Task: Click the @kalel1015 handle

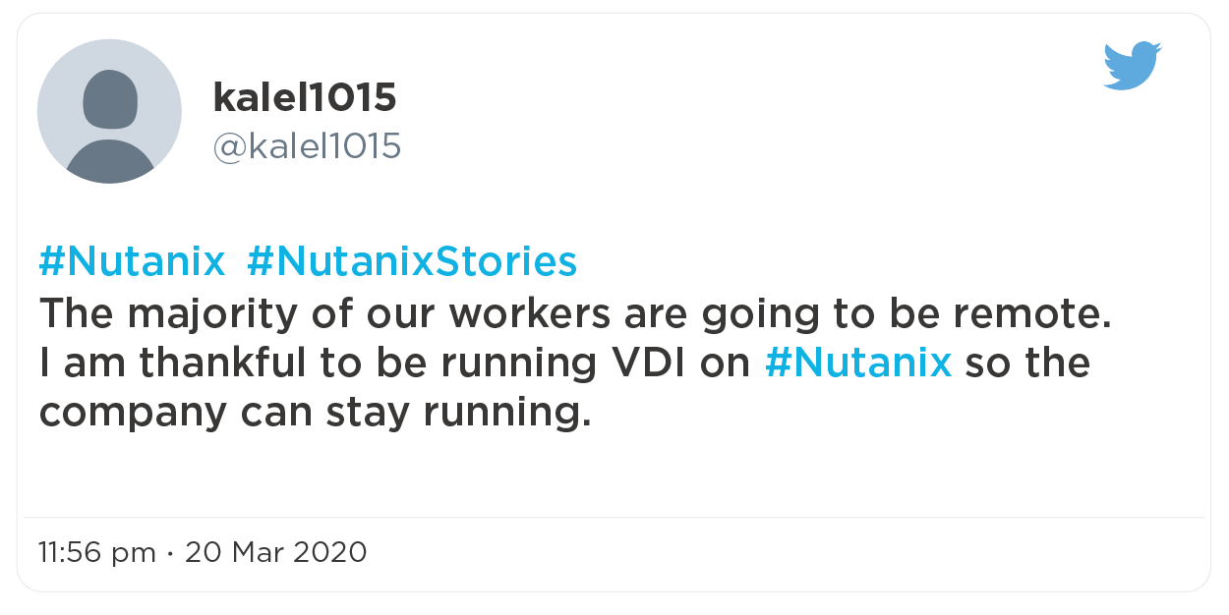Action: pyautogui.click(x=307, y=146)
